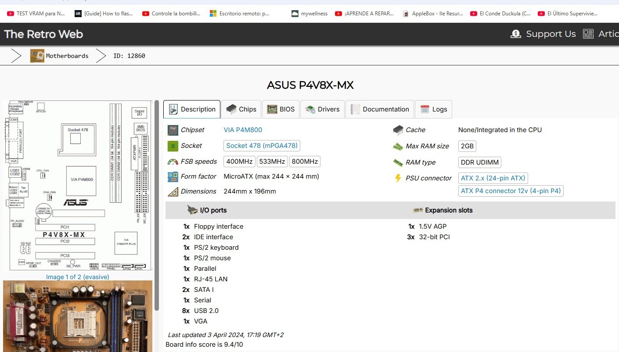Select the ID: 12860 breadcrumb text

click(129, 56)
